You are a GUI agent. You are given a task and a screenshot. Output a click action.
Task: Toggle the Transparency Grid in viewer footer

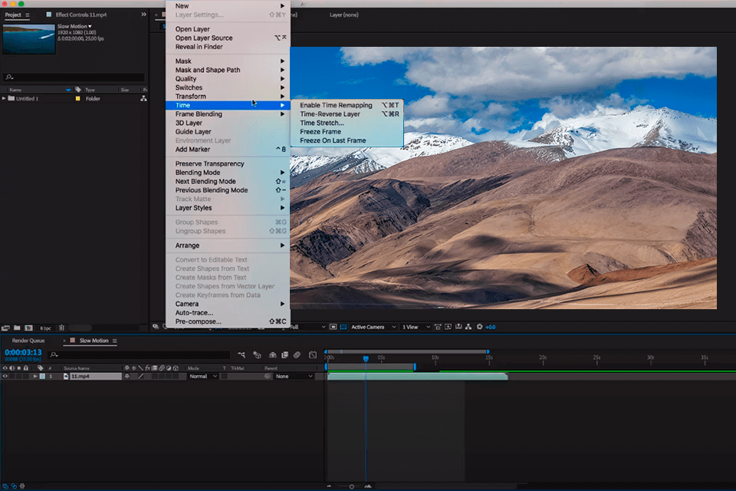tap(343, 327)
